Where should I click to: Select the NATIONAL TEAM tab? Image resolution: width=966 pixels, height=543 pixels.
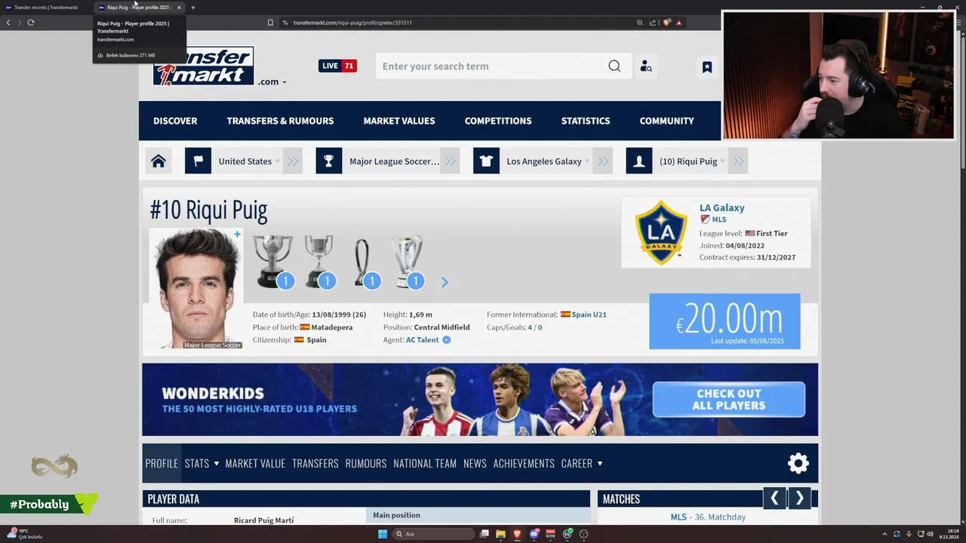coord(425,463)
